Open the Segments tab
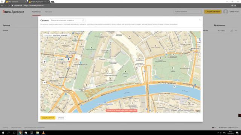241x135 pixels. (x=37, y=12)
